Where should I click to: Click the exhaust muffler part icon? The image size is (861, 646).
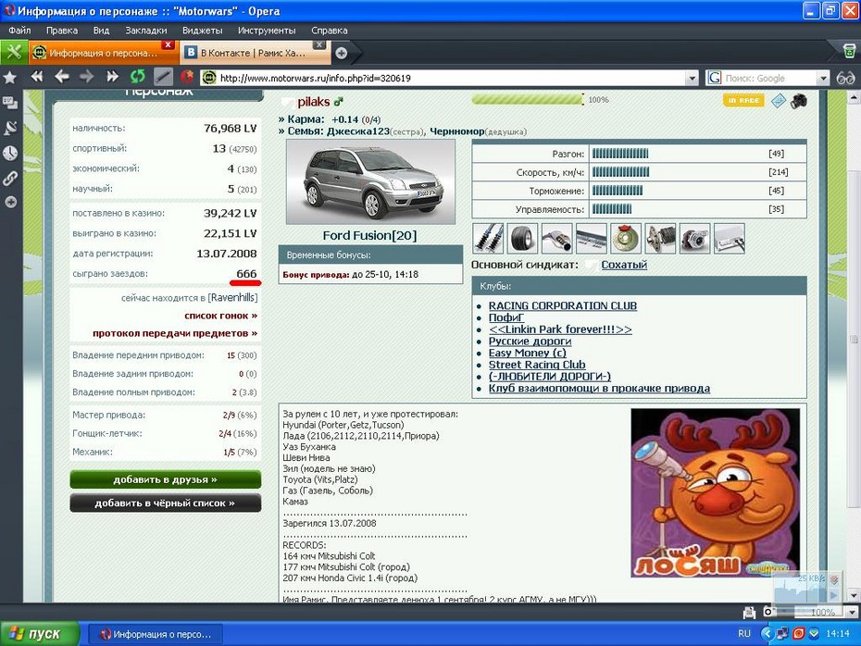pyautogui.click(x=556, y=238)
